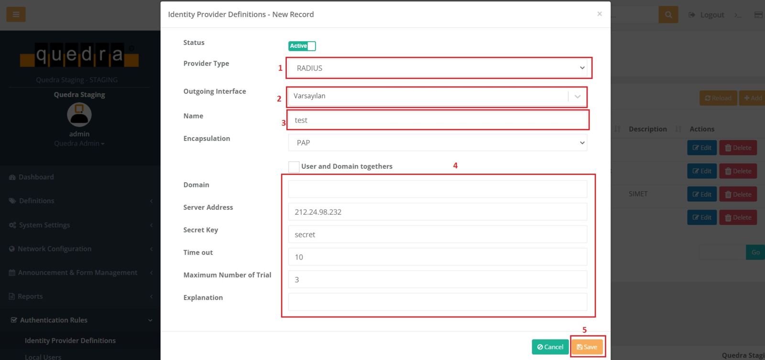Open the Outgoing Interface dropdown
The height and width of the screenshot is (360, 765).
tap(436, 96)
